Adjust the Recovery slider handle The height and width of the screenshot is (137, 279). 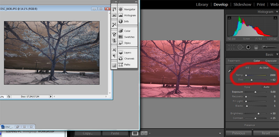pos(246,97)
